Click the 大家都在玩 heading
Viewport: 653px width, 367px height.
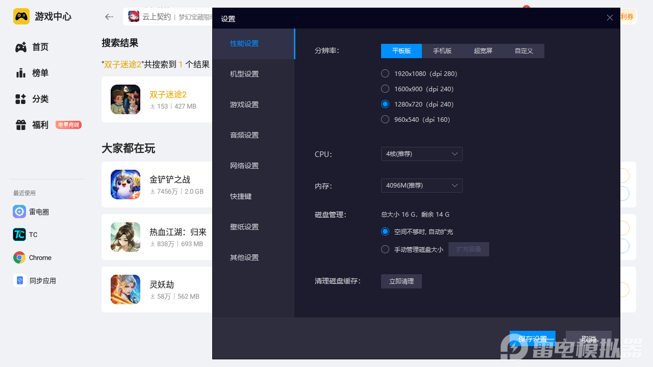(x=129, y=148)
